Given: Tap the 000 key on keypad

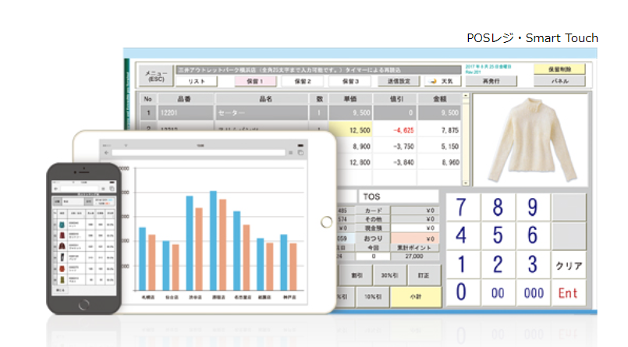Looking at the screenshot, I should click(x=531, y=294).
